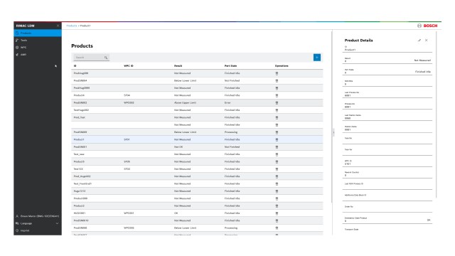Delete the ProdSN004 row

coord(277,80)
